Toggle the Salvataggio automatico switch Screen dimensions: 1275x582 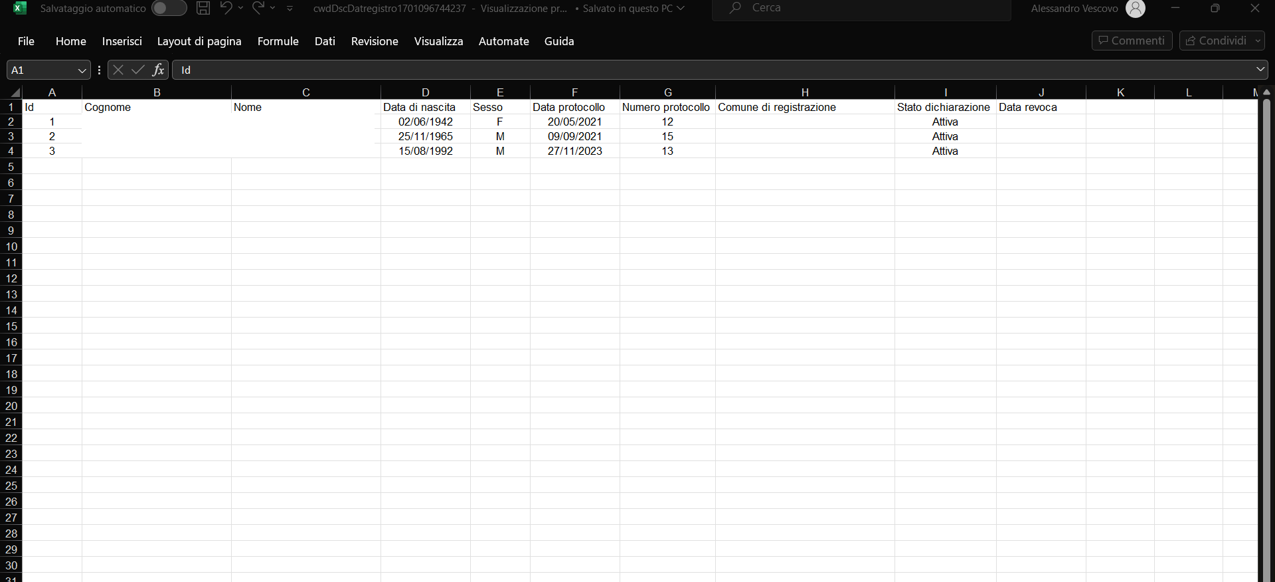(169, 8)
